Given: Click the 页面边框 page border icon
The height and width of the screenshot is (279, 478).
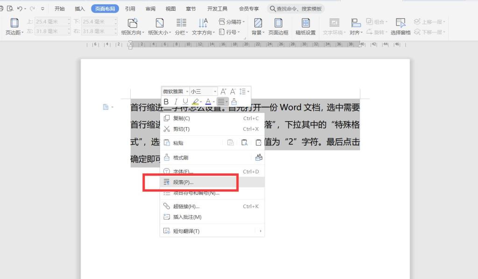Looking at the screenshot, I should (x=278, y=27).
